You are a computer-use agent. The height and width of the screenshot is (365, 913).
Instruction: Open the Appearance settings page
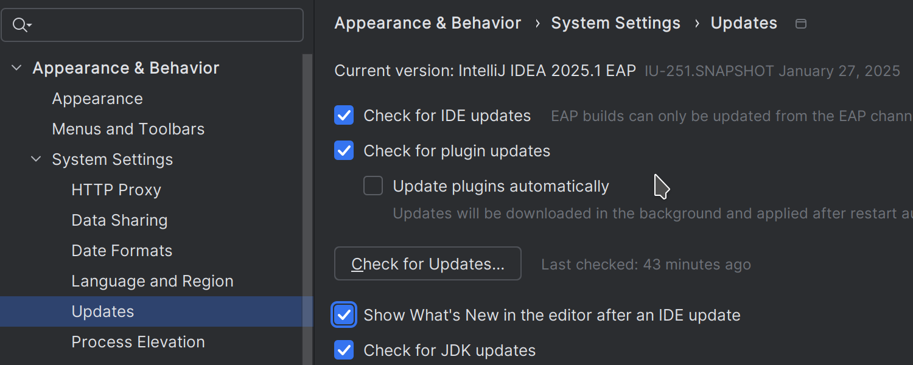tap(97, 99)
